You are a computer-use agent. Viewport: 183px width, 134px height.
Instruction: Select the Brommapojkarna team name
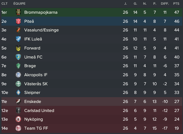point(41,12)
